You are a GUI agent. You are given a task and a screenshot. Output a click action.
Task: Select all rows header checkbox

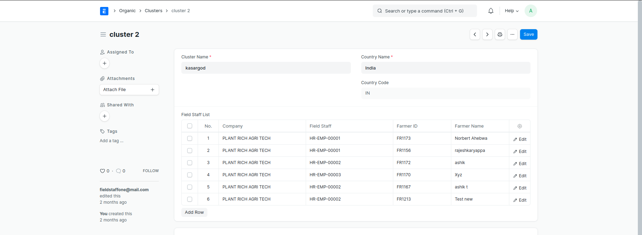pos(190,126)
